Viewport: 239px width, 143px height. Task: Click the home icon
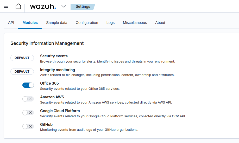pos(18,6)
